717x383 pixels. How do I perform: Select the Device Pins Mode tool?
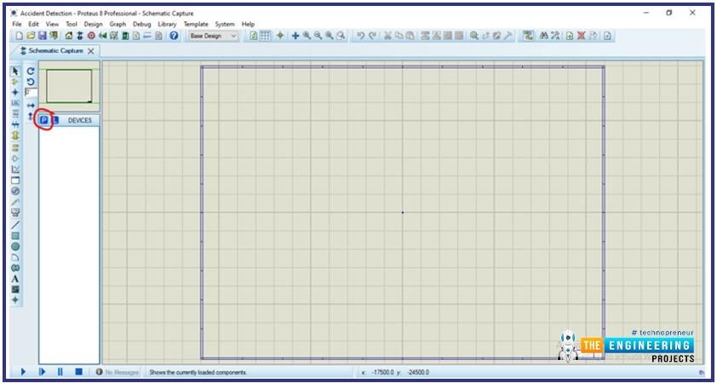15,158
